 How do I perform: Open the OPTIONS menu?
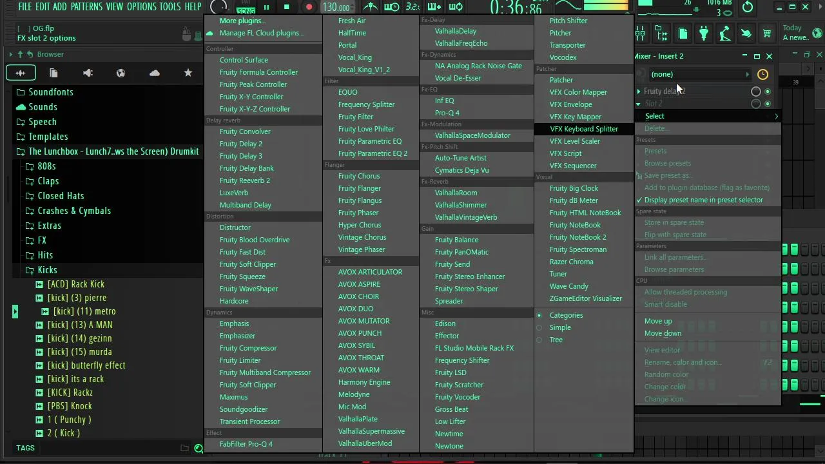click(x=142, y=6)
